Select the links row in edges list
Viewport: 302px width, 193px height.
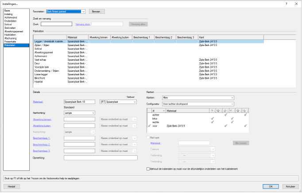click(x=198, y=119)
